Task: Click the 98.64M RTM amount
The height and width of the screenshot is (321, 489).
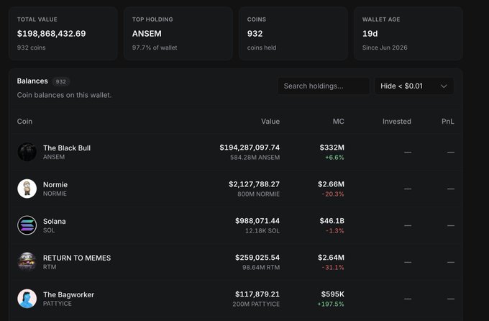Action: pos(261,267)
